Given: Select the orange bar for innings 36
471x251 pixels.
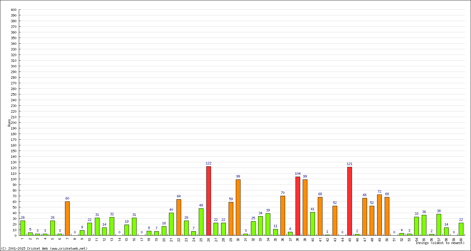Looking at the screenshot, I should (283, 216).
